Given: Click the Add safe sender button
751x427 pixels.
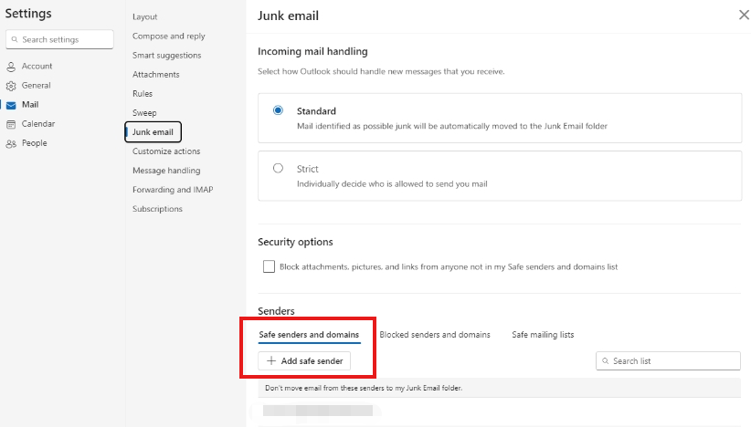Looking at the screenshot, I should point(304,361).
